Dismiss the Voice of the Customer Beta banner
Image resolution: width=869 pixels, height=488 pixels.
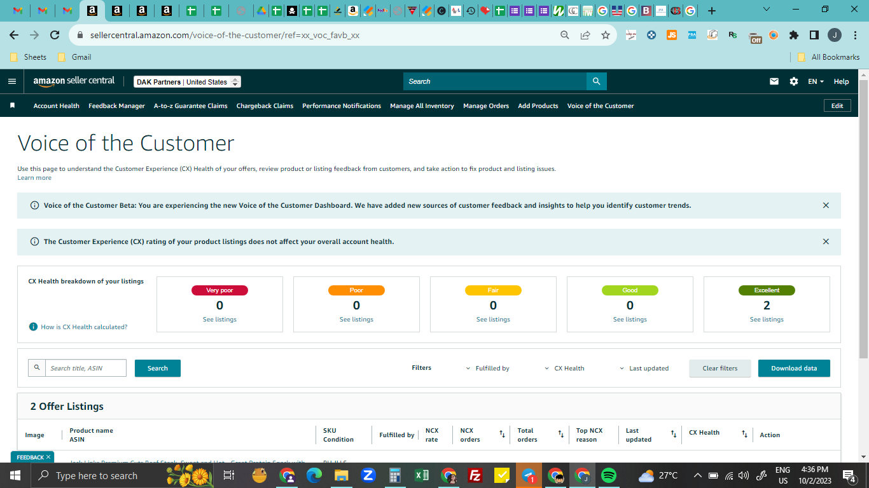pyautogui.click(x=826, y=205)
